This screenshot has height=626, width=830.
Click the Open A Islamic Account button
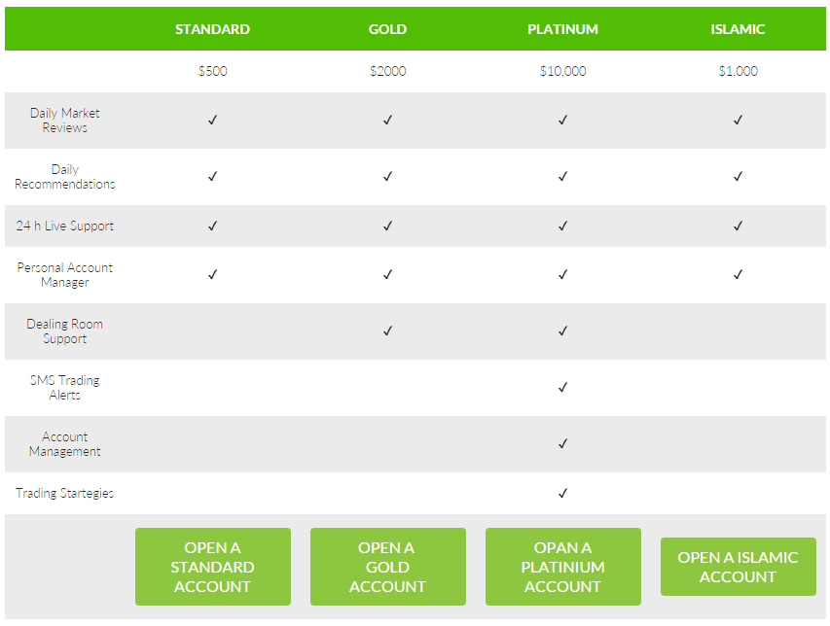[x=738, y=567]
